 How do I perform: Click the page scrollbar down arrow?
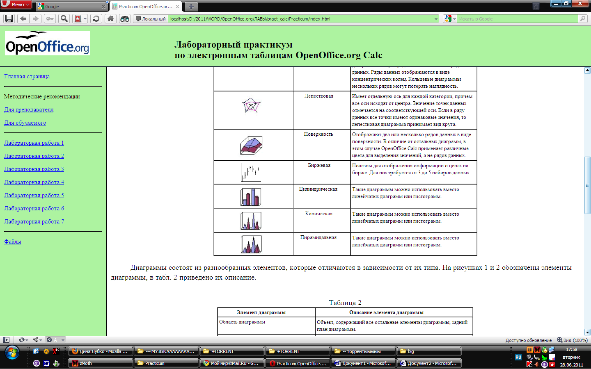pyautogui.click(x=587, y=332)
